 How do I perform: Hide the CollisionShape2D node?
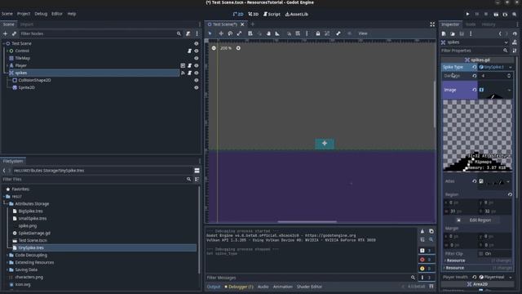tap(197, 80)
